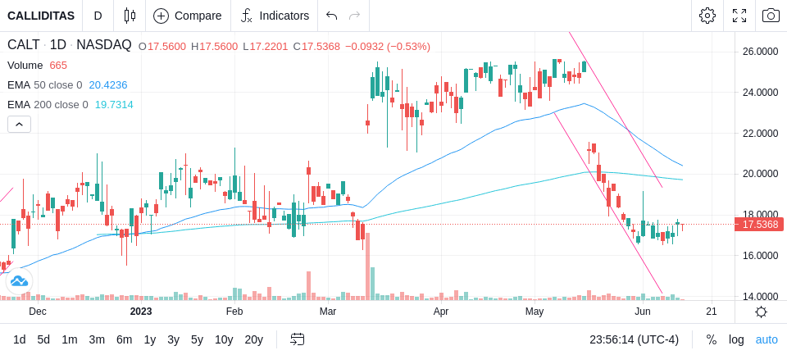
Task: Click the 17.5368 current price label
Action: [x=759, y=225]
